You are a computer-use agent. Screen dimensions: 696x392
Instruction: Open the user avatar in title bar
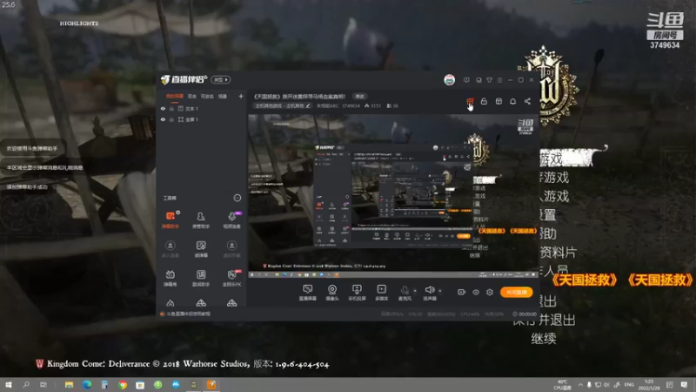point(449,80)
